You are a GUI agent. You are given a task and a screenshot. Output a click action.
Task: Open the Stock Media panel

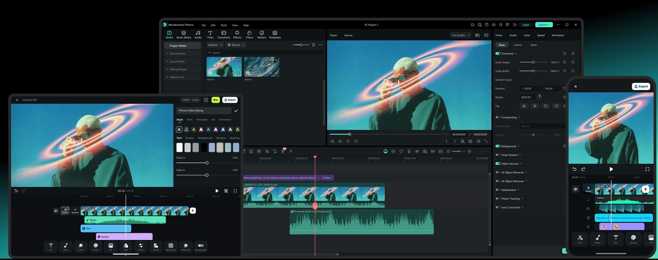(184, 34)
